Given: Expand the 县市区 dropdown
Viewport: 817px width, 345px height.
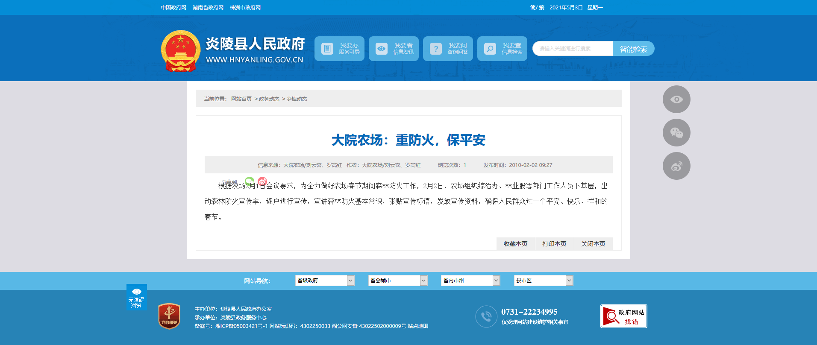Looking at the screenshot, I should 543,281.
